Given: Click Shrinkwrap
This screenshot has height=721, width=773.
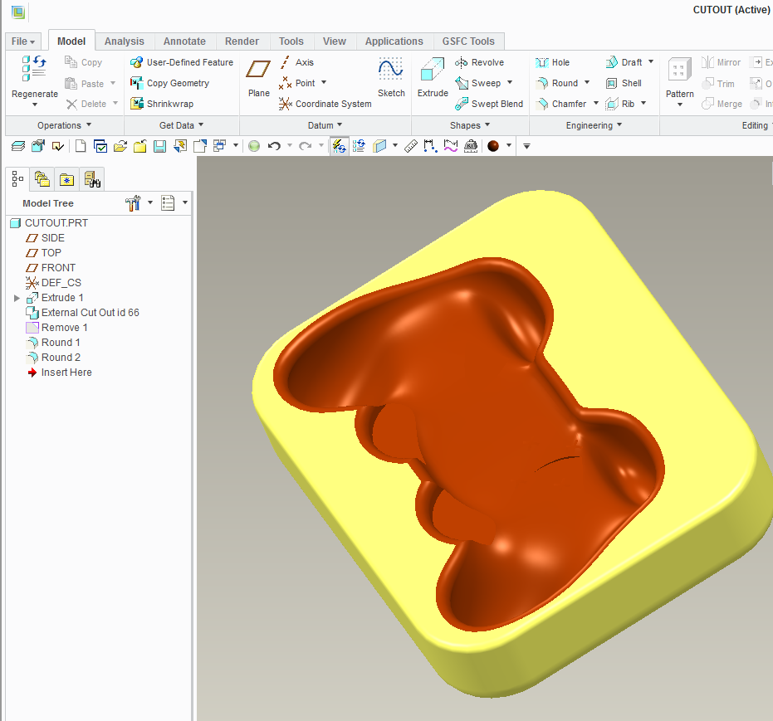Looking at the screenshot, I should pyautogui.click(x=162, y=104).
